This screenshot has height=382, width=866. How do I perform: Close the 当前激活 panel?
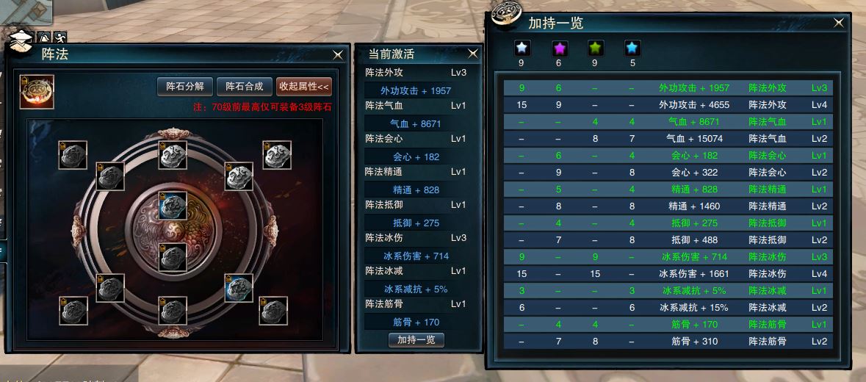click(x=473, y=54)
